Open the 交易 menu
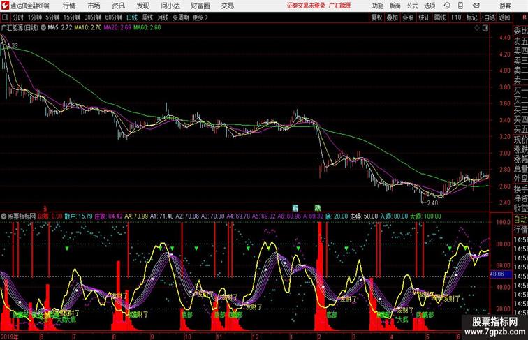 pos(228,6)
